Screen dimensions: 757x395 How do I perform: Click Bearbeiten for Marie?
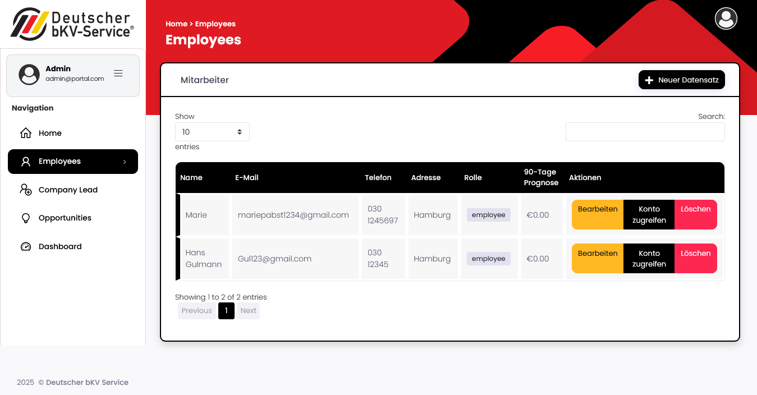598,209
